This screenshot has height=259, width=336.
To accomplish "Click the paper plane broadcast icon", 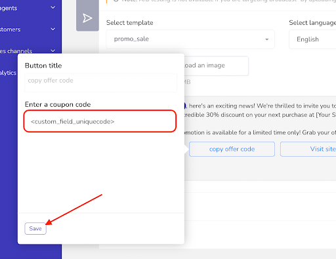I will [87, 18].
